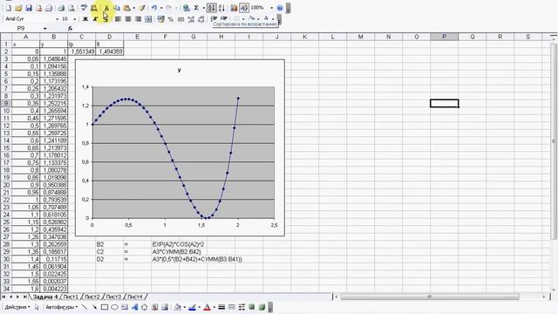Screen dimensions: 558x314
Task: Switch to the Задача 4 sheet tab
Action: point(45,297)
